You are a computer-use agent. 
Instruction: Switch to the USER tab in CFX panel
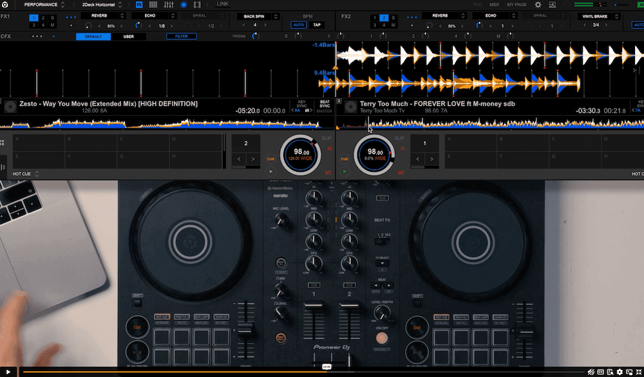click(128, 37)
